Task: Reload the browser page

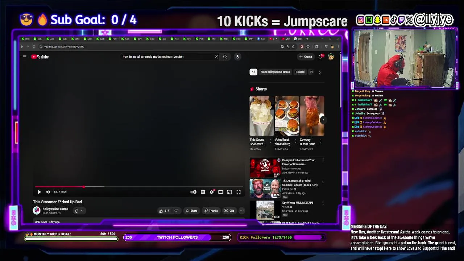Action: (34, 46)
